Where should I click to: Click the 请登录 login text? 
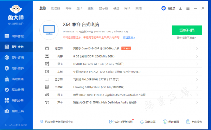pos(171,8)
